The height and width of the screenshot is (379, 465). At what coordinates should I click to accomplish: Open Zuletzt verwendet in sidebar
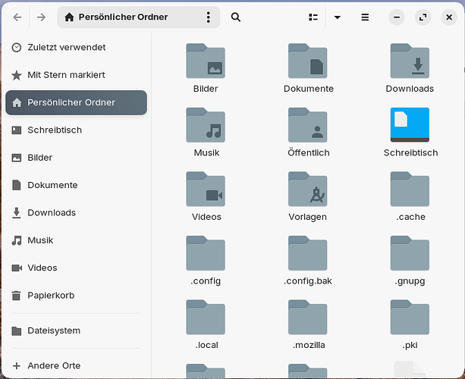pyautogui.click(x=76, y=48)
